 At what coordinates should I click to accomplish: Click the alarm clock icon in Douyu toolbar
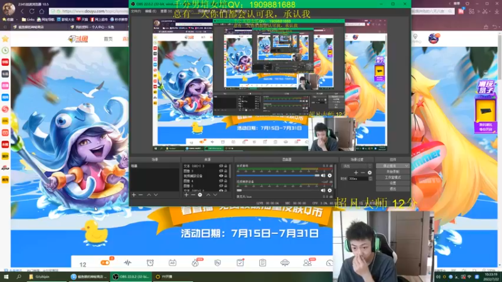pos(150,263)
